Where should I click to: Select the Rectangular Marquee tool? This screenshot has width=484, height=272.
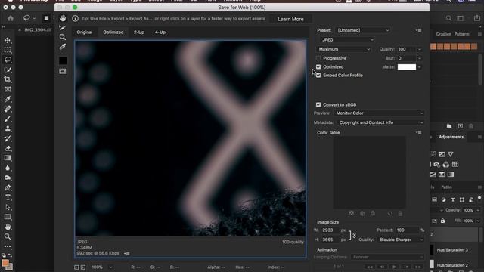click(x=8, y=50)
